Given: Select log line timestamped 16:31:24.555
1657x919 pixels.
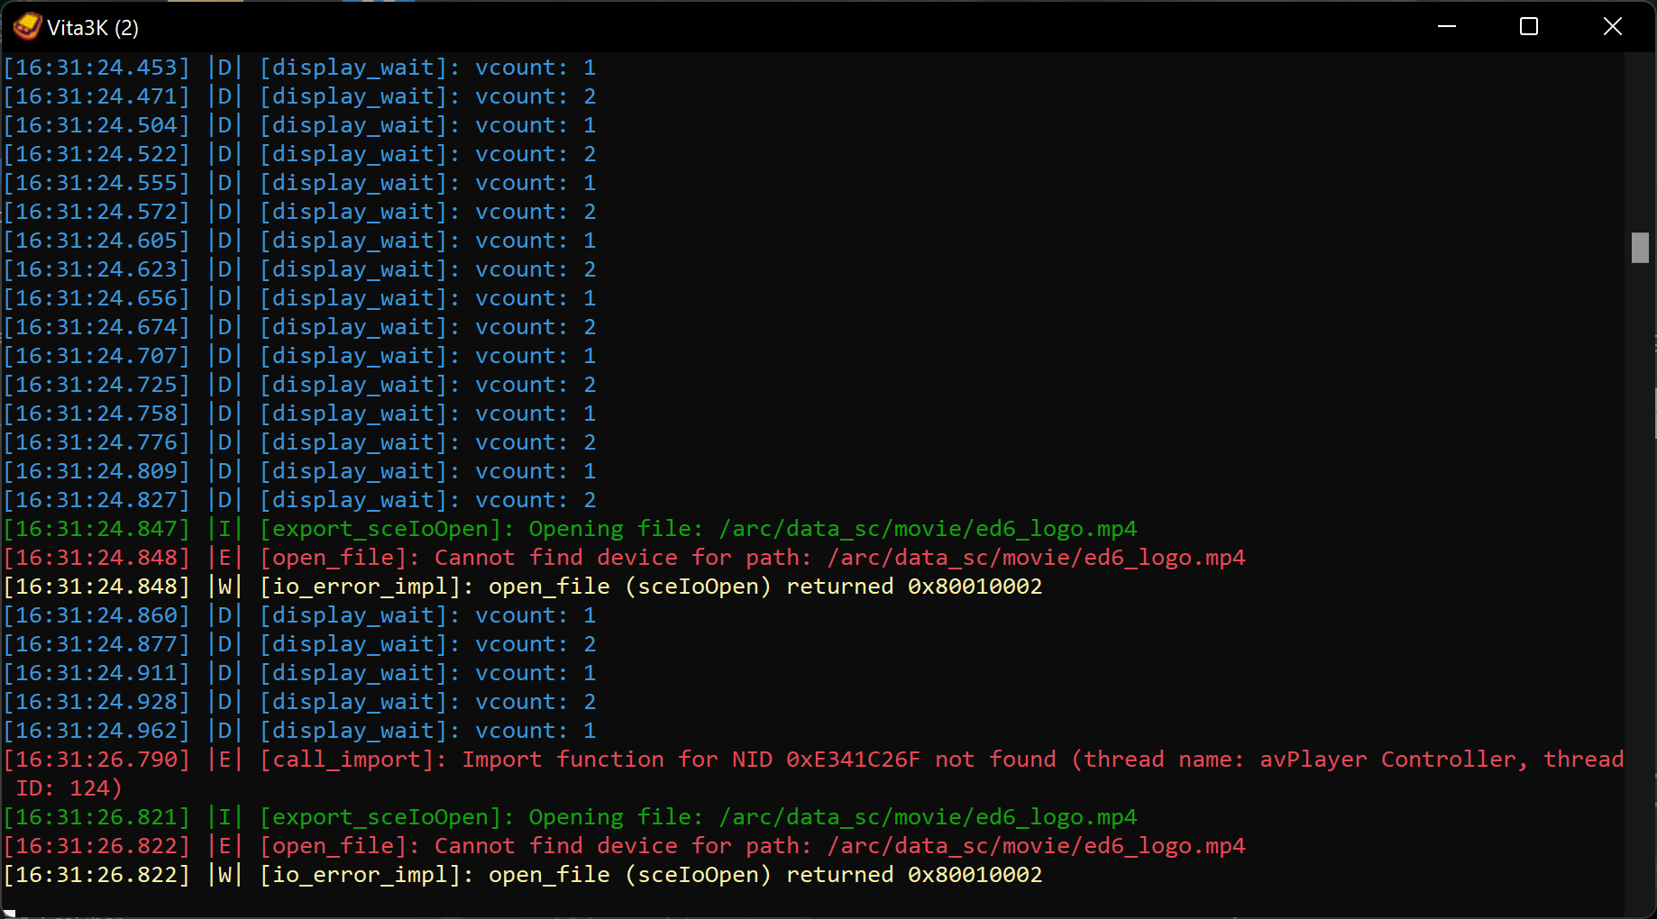Looking at the screenshot, I should pos(300,183).
